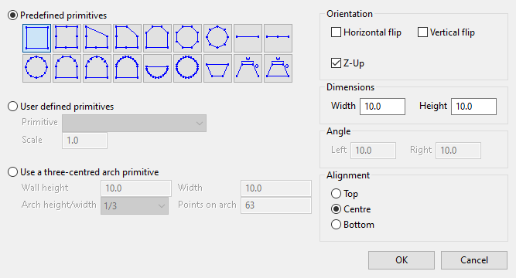Set alignment to Top
Viewport: 516px width, 278px height.
(336, 194)
